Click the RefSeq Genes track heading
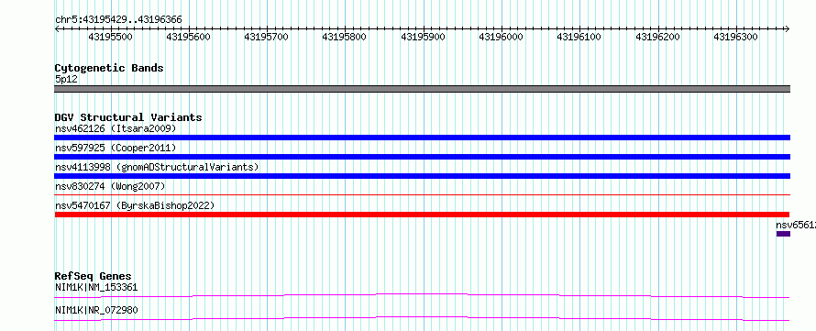This screenshot has width=816, height=331. tap(94, 276)
